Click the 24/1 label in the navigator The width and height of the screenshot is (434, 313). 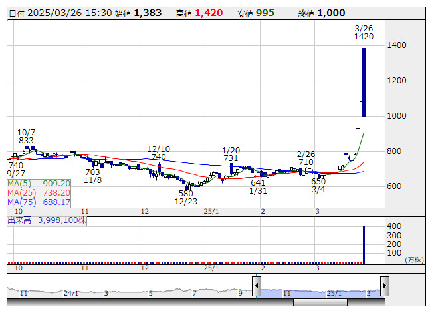(71, 293)
